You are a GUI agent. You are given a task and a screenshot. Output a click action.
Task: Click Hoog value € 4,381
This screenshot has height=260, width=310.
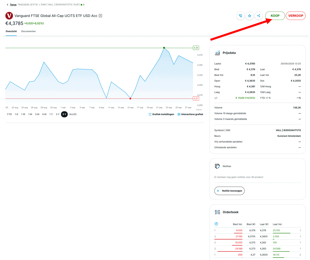(x=251, y=86)
